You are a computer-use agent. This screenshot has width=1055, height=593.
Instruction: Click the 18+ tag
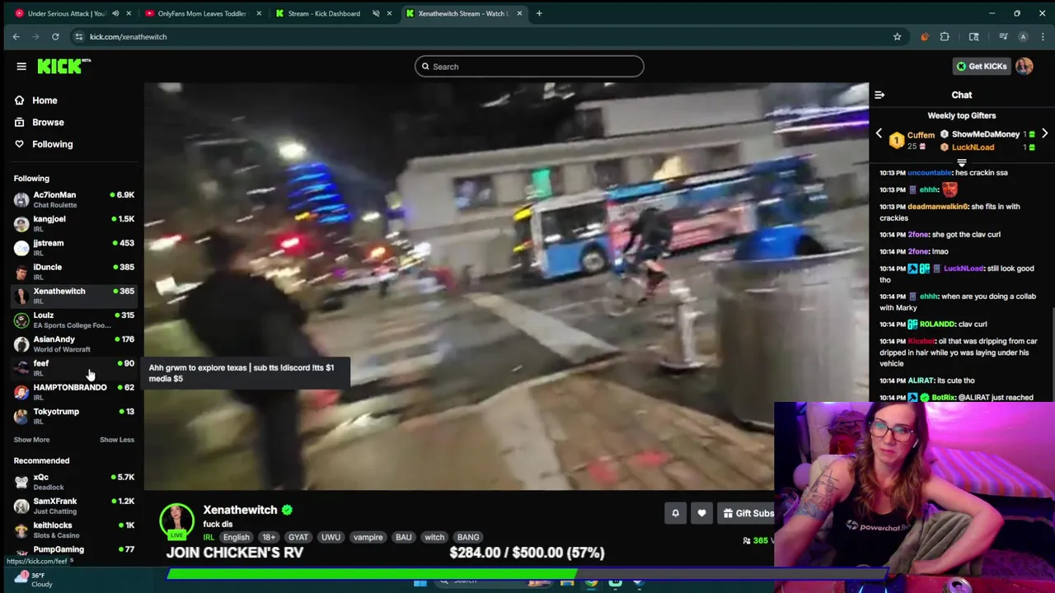click(x=269, y=538)
